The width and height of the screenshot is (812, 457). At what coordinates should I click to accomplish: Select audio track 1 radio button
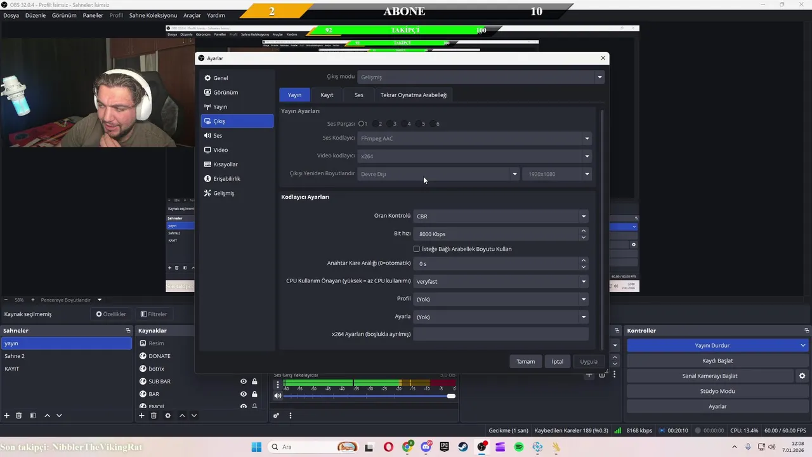(x=362, y=124)
